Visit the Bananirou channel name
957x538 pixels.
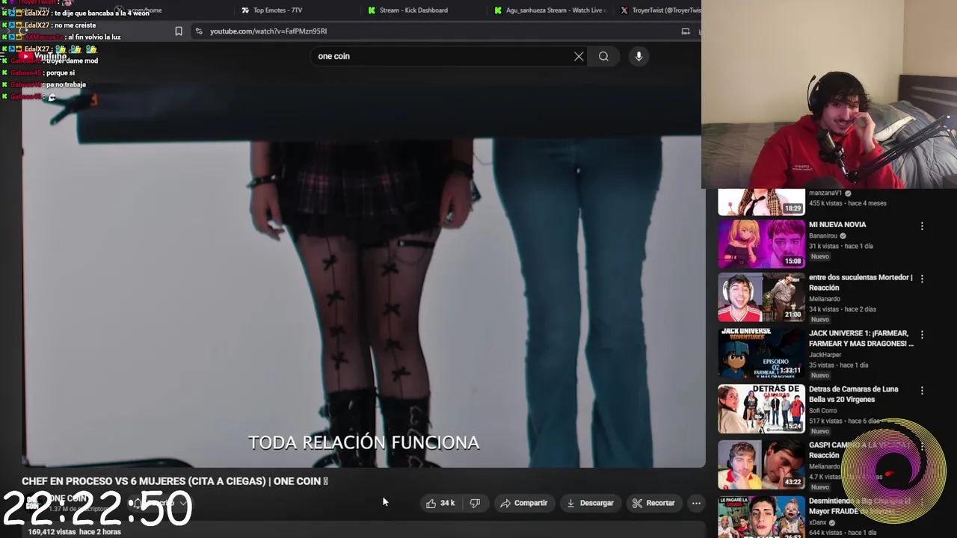pyautogui.click(x=823, y=236)
